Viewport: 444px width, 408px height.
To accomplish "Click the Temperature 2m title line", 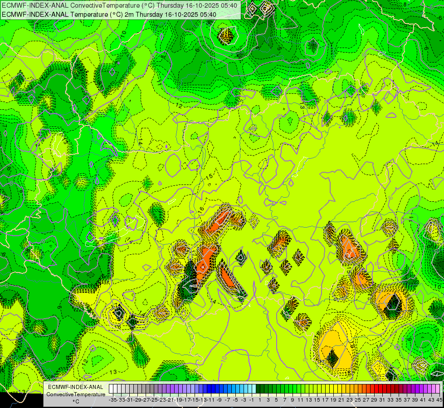I will [x=109, y=15].
